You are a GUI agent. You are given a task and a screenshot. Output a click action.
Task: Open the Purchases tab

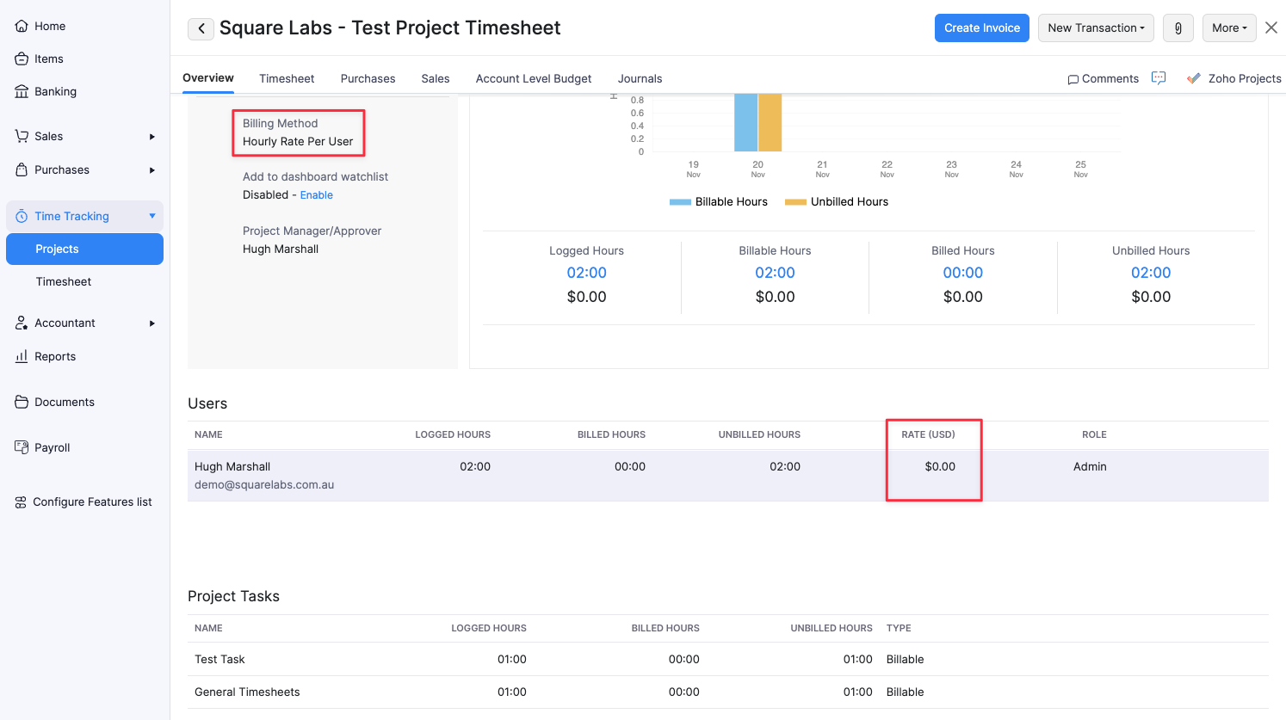368,78
